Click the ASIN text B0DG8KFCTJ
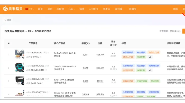The image size is (185, 103). pyautogui.click(x=38, y=53)
